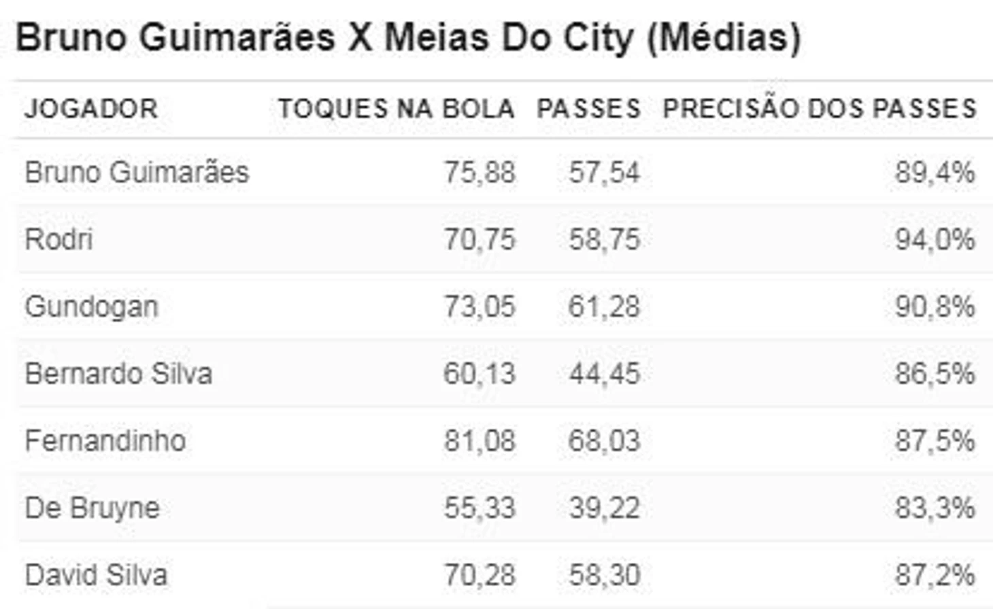993x609 pixels.
Task: Sort by the JOGADOR column header
Action: [x=91, y=109]
